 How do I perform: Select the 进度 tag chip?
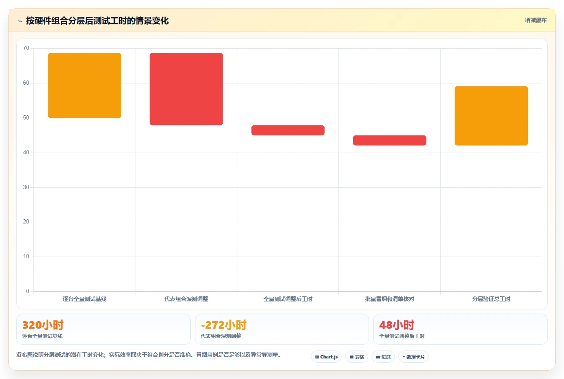click(383, 357)
